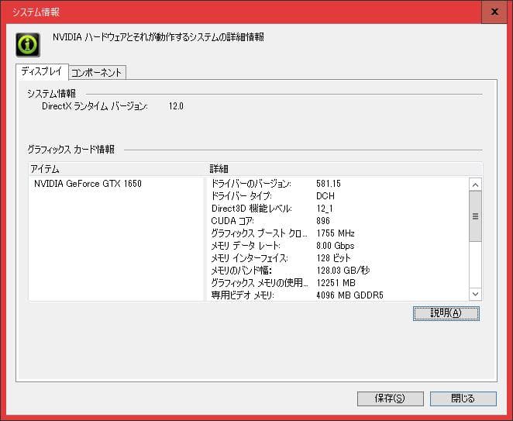Select the ドライバーのバージョン row label
Image resolution: width=513 pixels, height=421 pixels.
251,183
